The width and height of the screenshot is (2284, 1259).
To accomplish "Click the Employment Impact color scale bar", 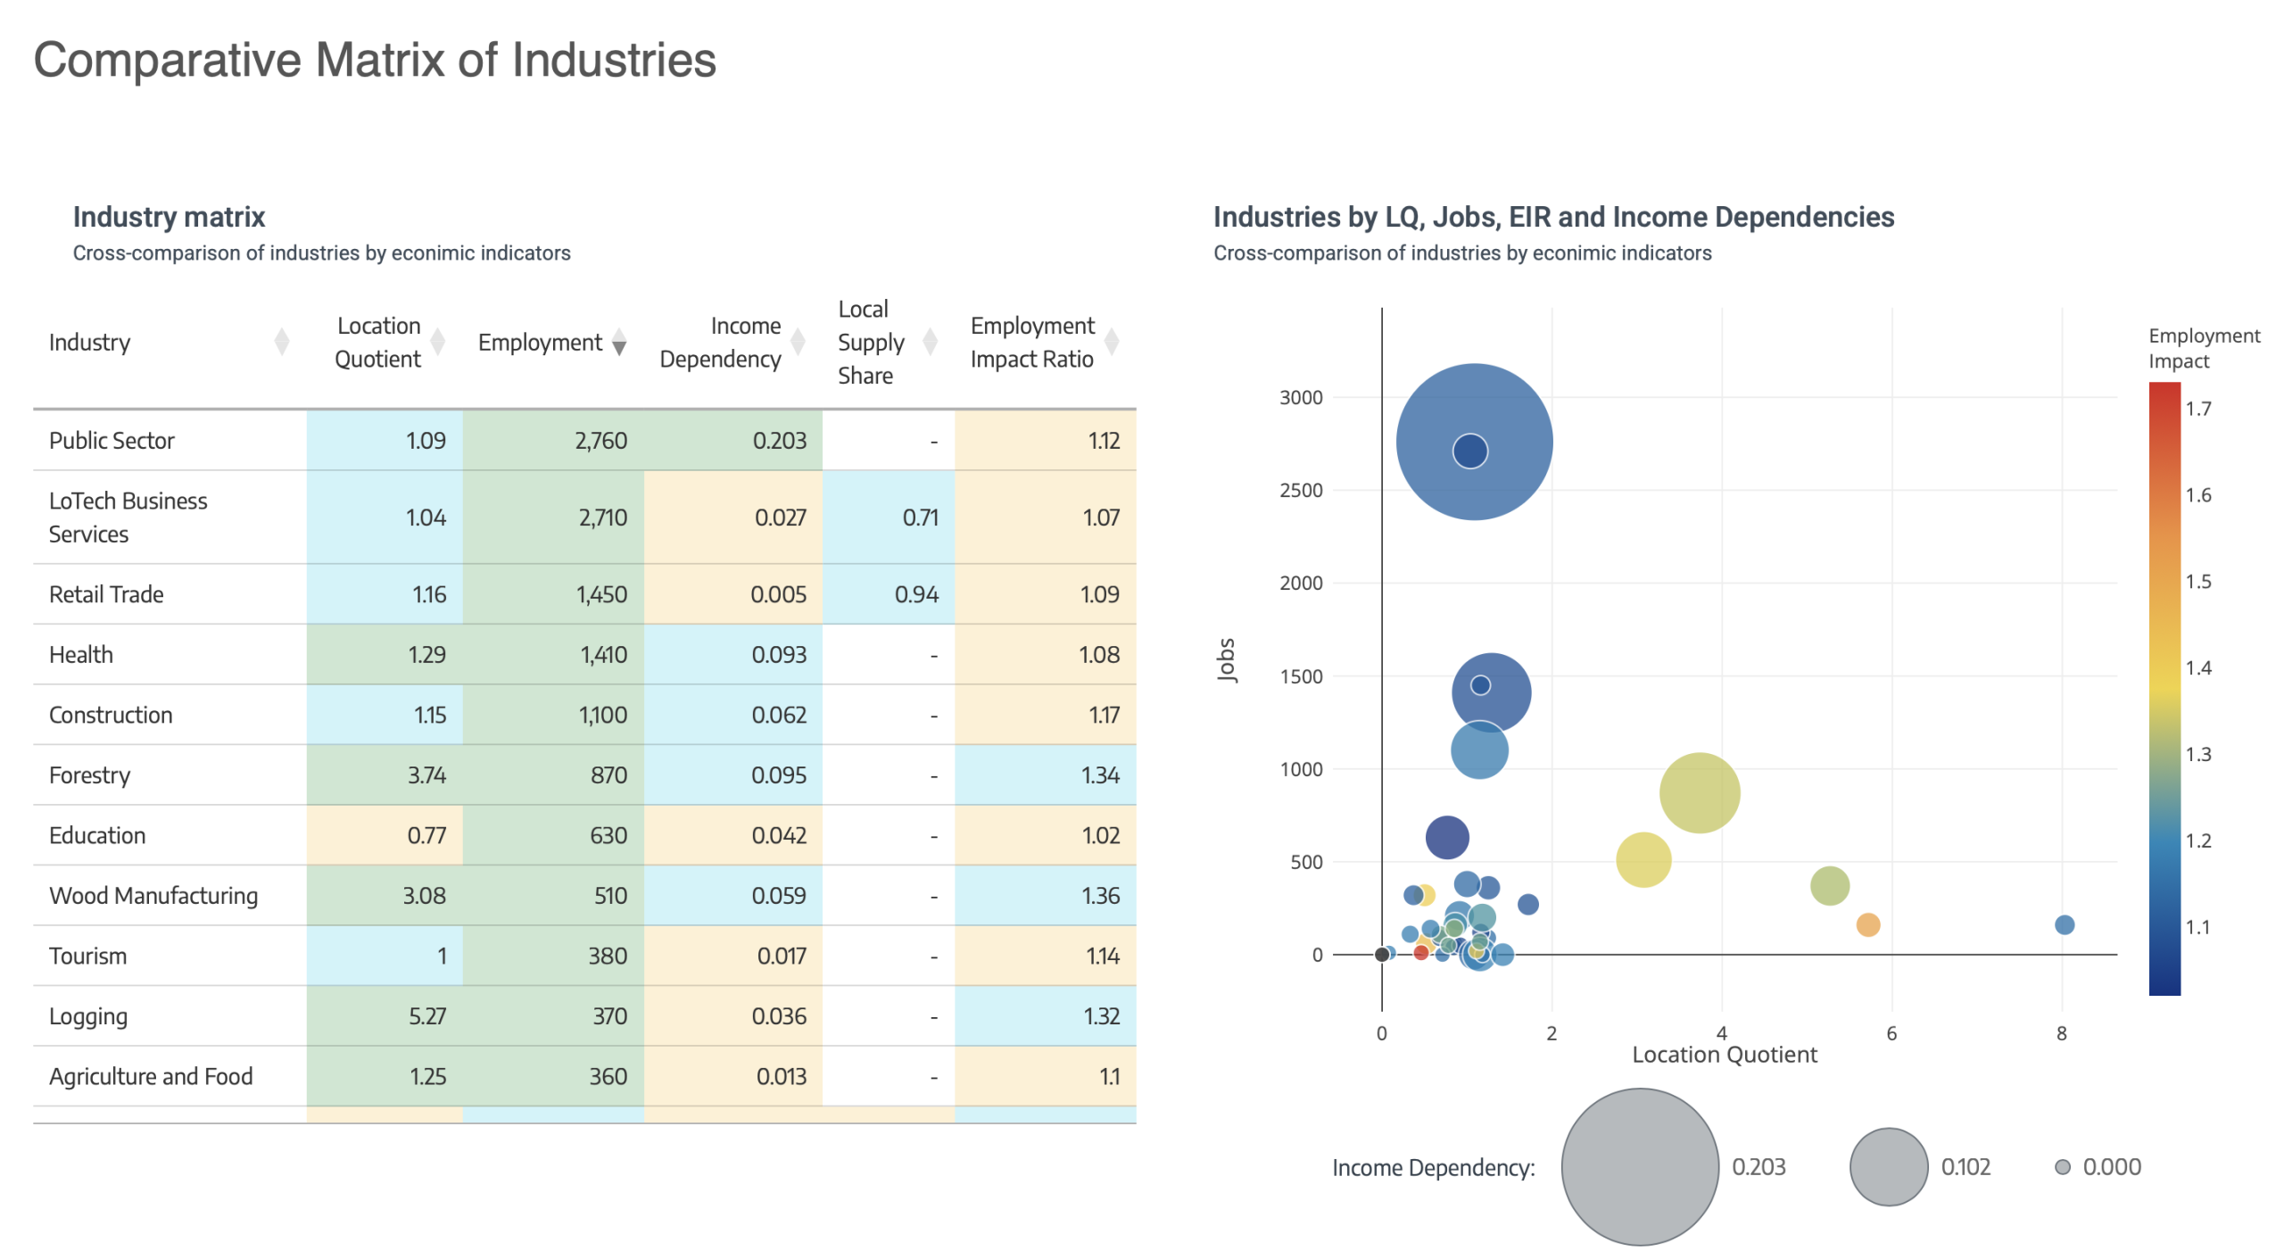I will [2164, 687].
